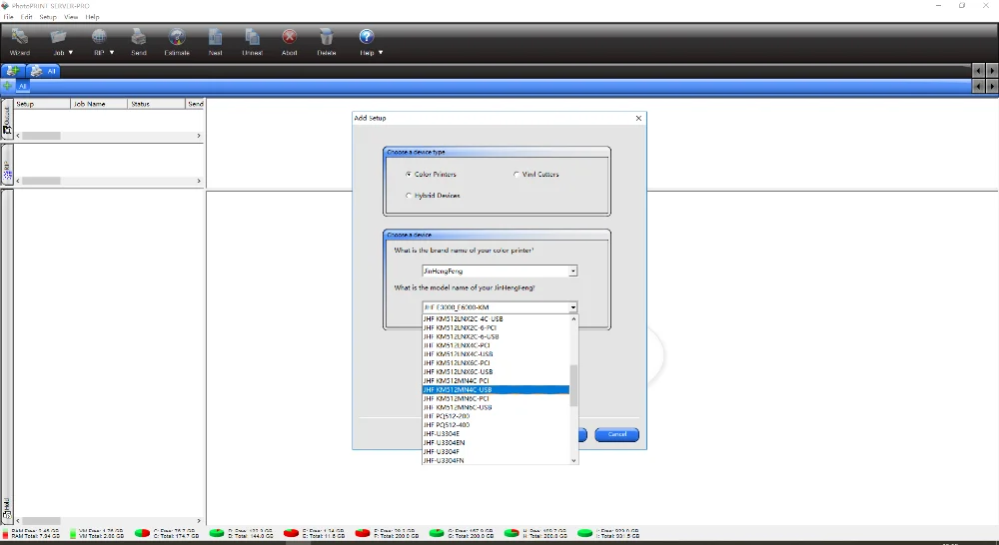The height and width of the screenshot is (545, 999).
Task: Choose JHF PQ512-400 model
Action: pos(496,424)
